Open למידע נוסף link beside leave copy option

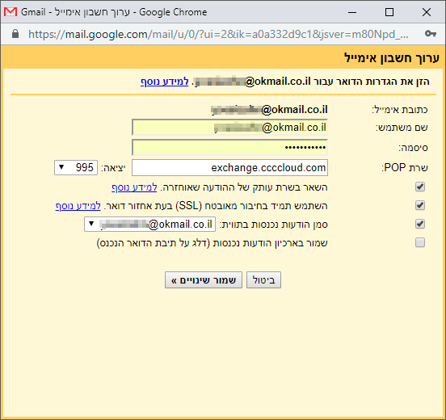tap(134, 187)
